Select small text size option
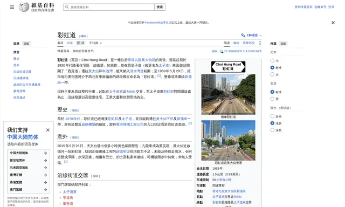Image resolution: width=345 pixels, height=207 pixels. (x=272, y=60)
